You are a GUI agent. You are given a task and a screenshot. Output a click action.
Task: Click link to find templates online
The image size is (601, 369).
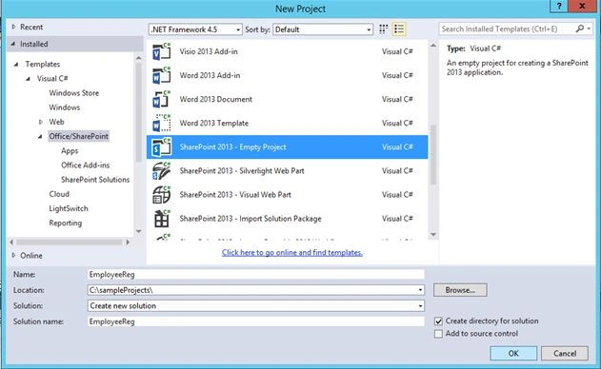point(292,253)
